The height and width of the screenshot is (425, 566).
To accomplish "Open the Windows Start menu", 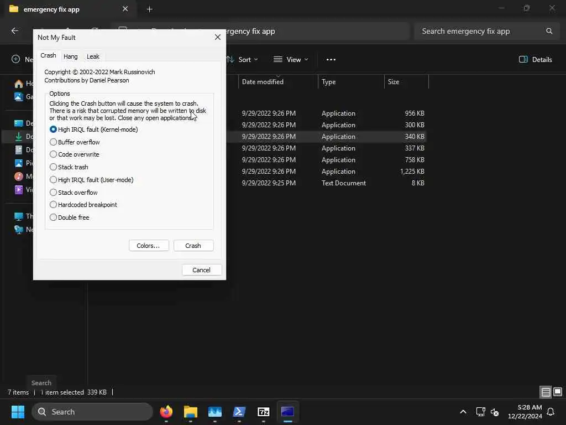I will pyautogui.click(x=18, y=412).
